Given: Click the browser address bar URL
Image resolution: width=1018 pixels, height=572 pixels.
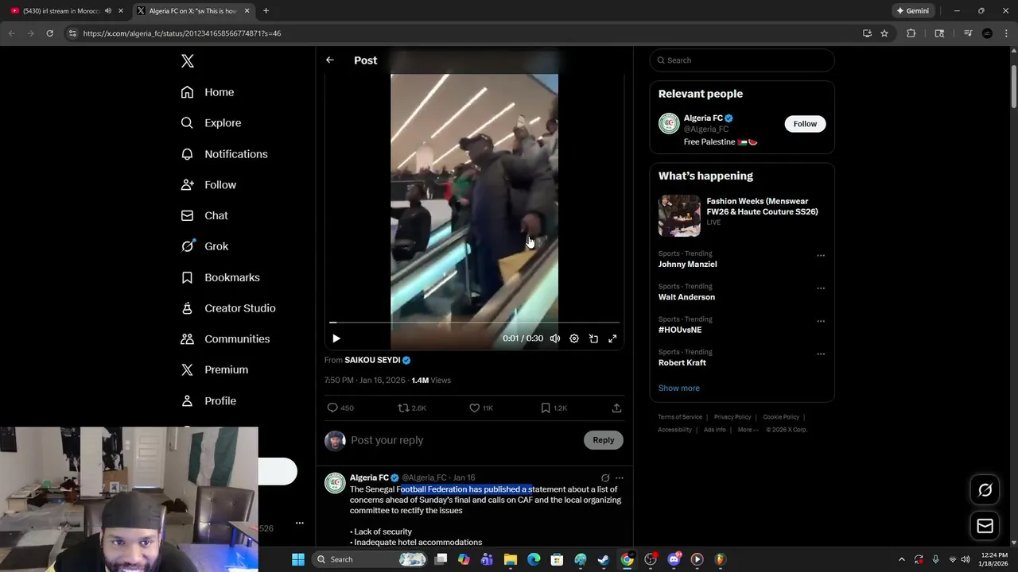Looking at the screenshot, I should 182,33.
